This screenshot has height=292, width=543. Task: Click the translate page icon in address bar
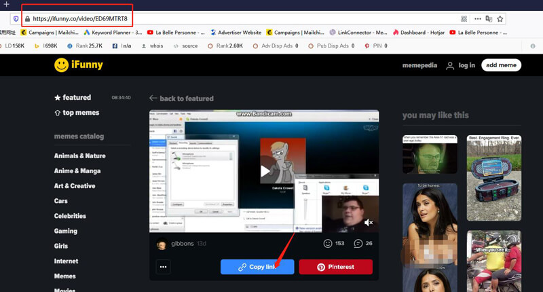tap(489, 19)
